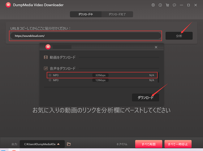The width and height of the screenshot is (203, 151).
Task: Click the 0 アイテム counter text
Action: [x=122, y=144]
